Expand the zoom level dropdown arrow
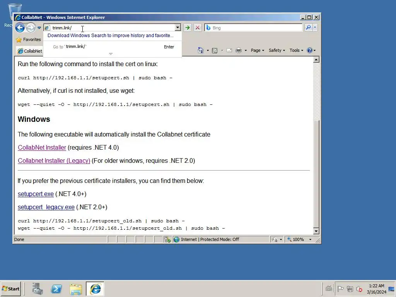Screen dimensions: 396x297 (x=311, y=239)
